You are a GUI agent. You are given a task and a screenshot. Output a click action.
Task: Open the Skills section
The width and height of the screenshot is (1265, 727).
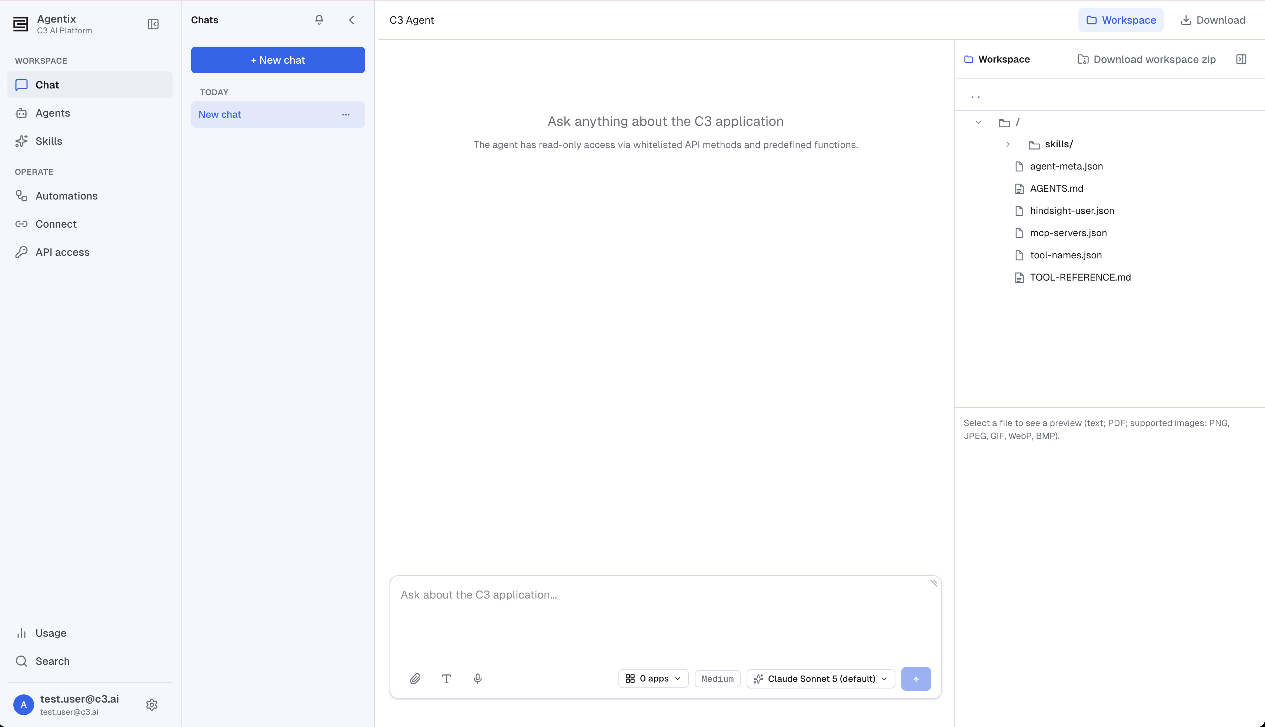(x=90, y=141)
